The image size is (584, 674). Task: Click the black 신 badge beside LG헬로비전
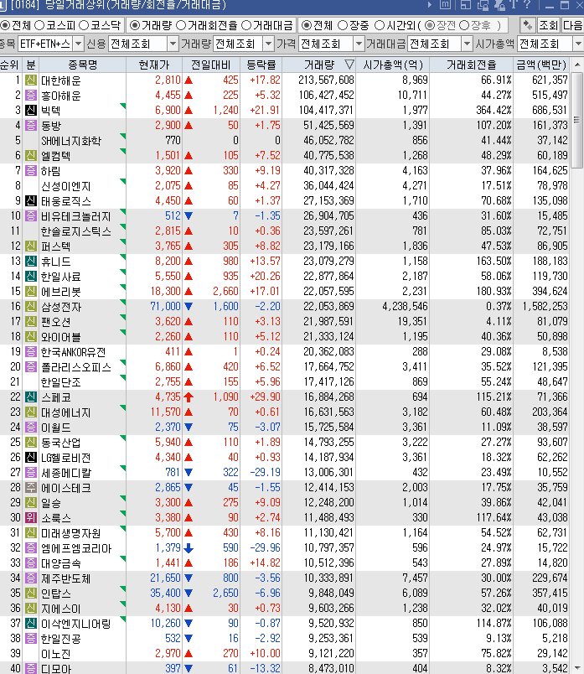click(30, 458)
